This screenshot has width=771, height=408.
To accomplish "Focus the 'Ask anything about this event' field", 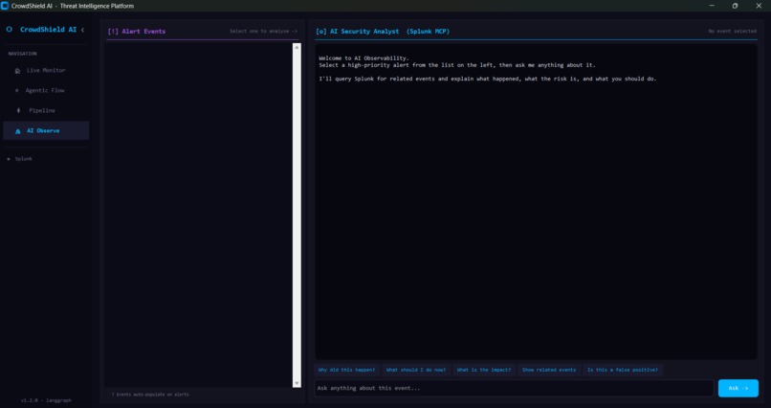I will (x=514, y=388).
